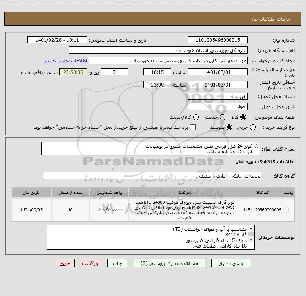This screenshot has height=296, width=306.
Task: Click the شهر محل تحویل field اهواز
Action: click(x=218, y=107)
